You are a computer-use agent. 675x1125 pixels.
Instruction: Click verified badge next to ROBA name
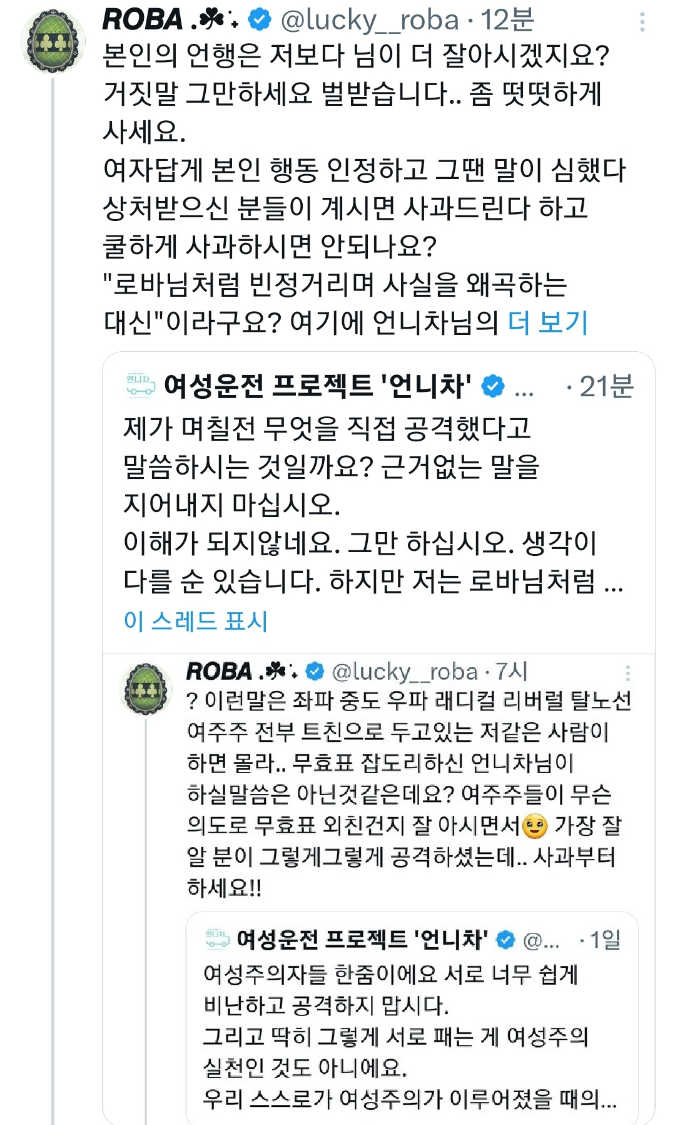point(260,20)
